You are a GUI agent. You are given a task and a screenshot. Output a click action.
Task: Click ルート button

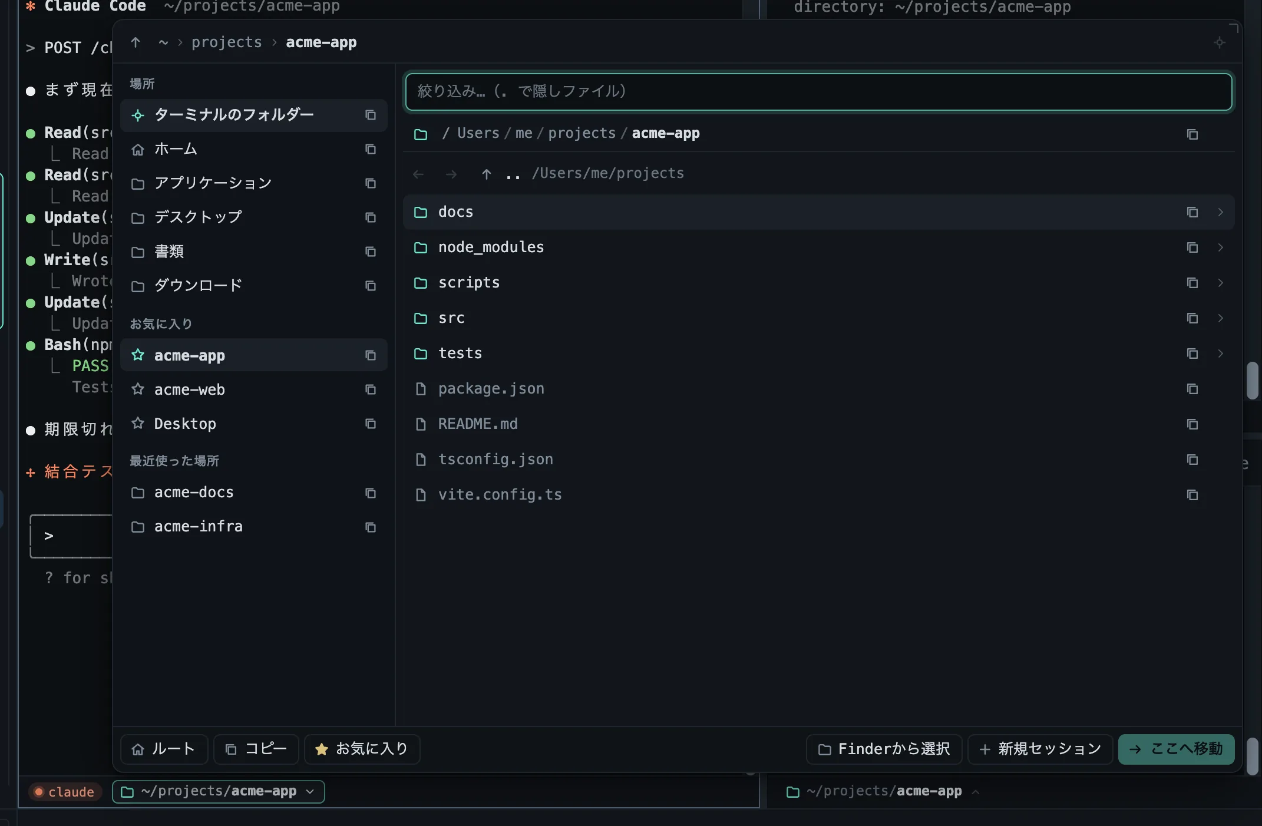(164, 749)
